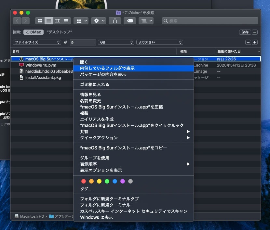Choose フォルダに新規ターミナルタブ menu item

click(x=133, y=199)
